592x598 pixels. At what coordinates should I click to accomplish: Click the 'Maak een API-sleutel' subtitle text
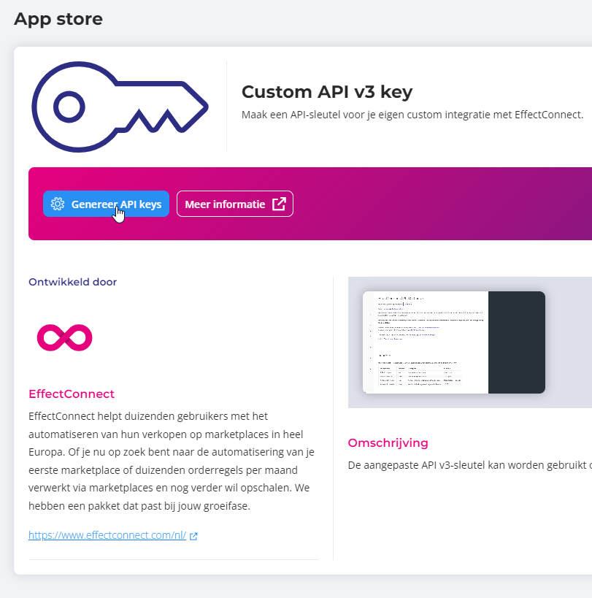click(x=412, y=115)
